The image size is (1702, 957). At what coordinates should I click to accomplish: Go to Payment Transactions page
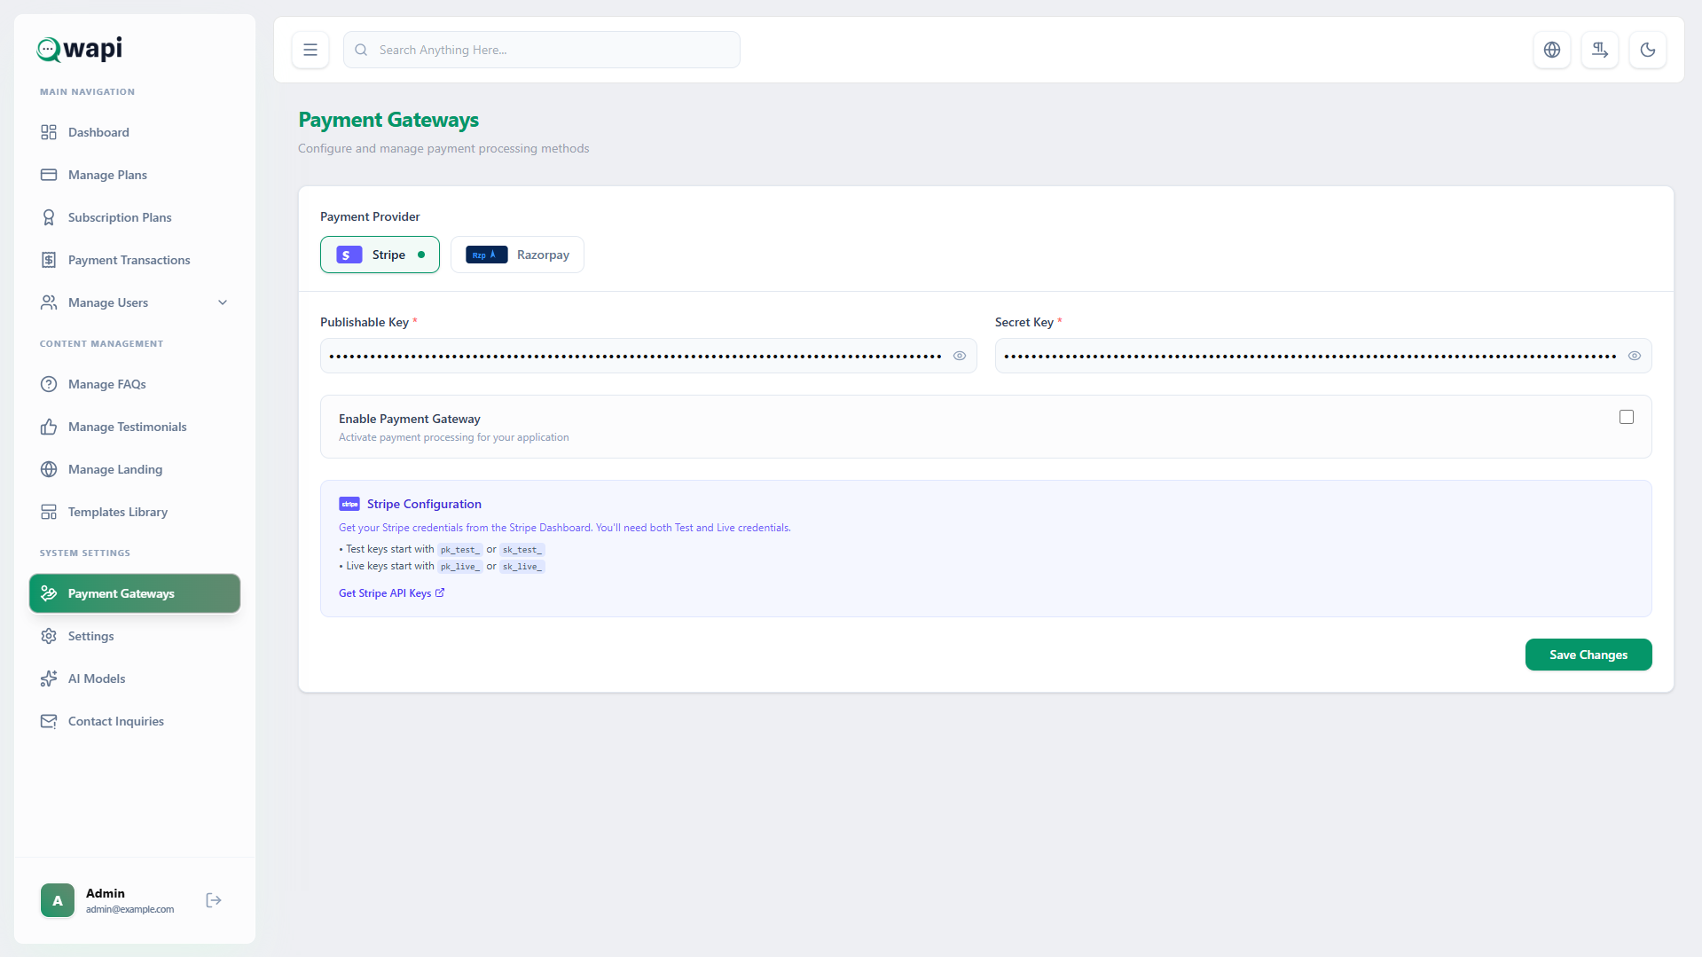(129, 260)
